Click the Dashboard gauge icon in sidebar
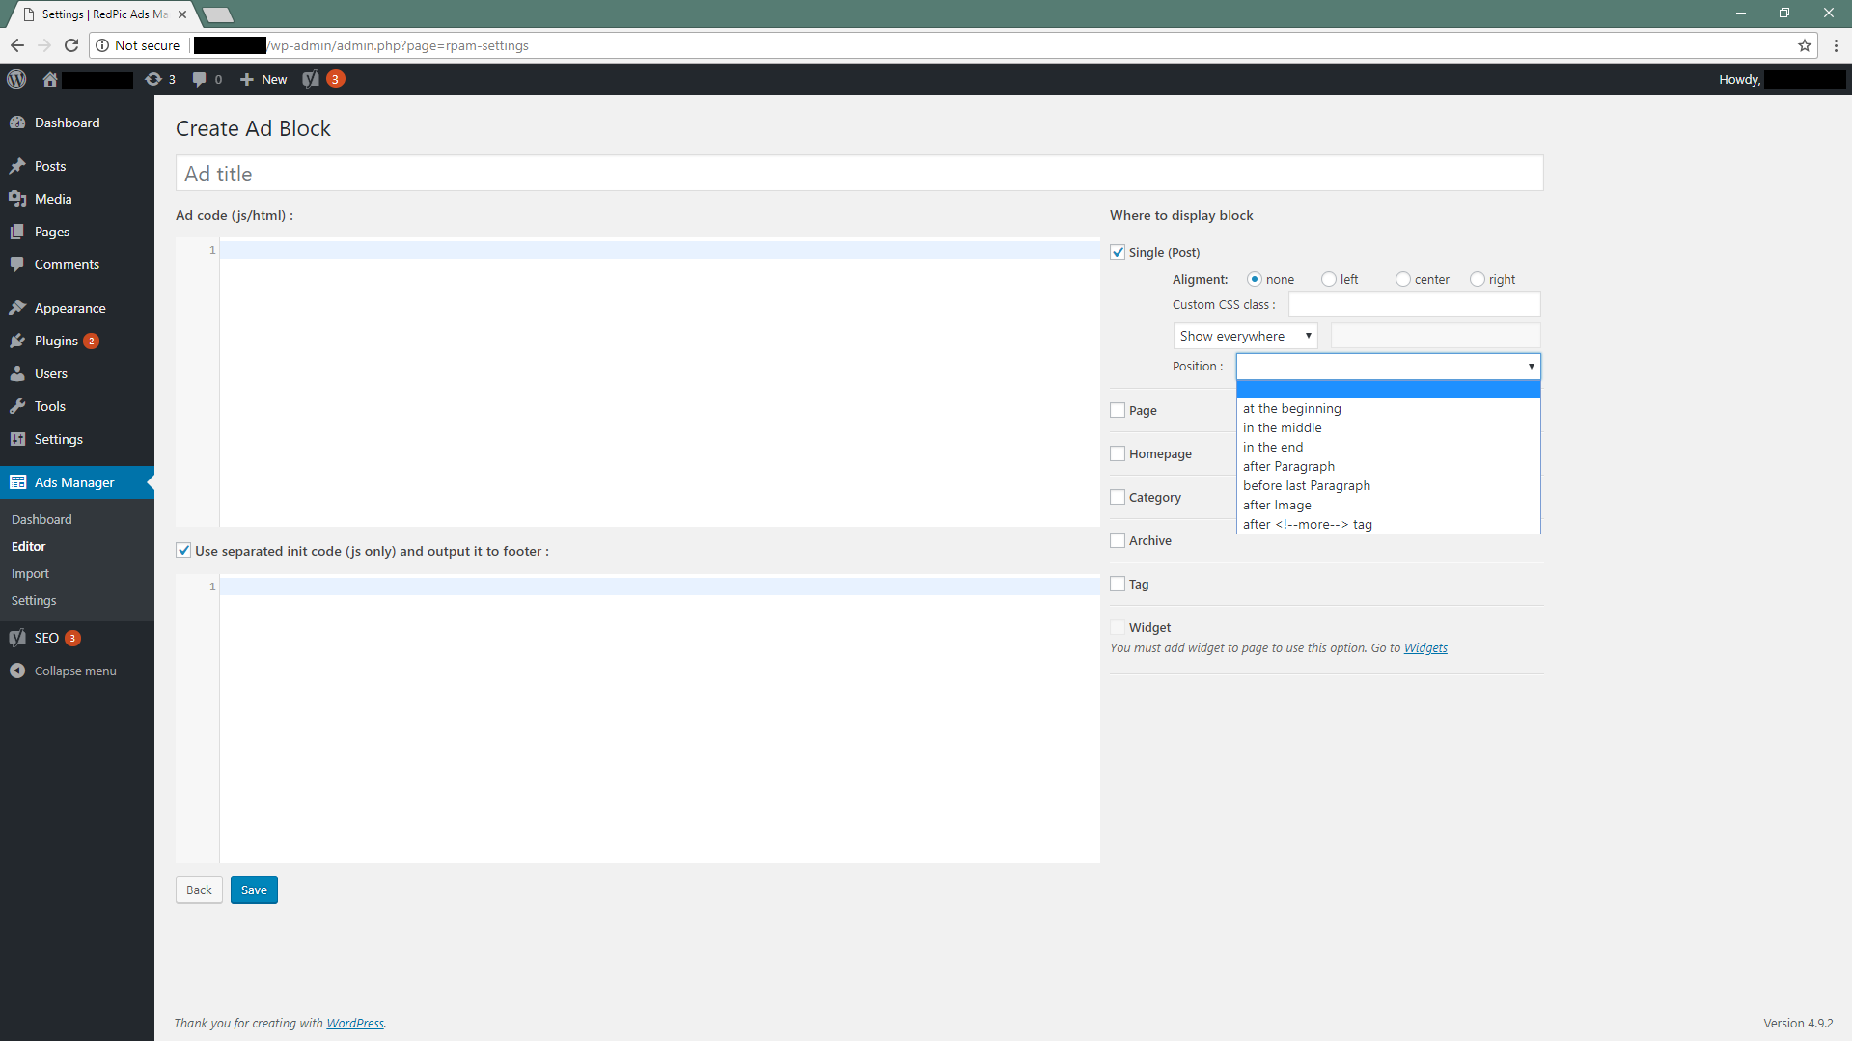This screenshot has width=1852, height=1041. tap(17, 123)
